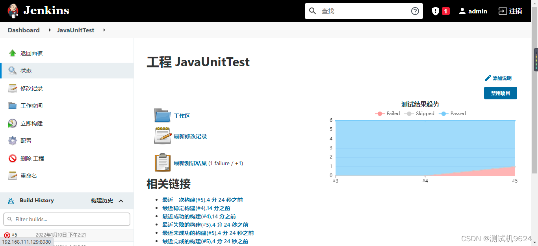Click the 最新修改记录 notepad icon
538x246 pixels.
point(163,136)
